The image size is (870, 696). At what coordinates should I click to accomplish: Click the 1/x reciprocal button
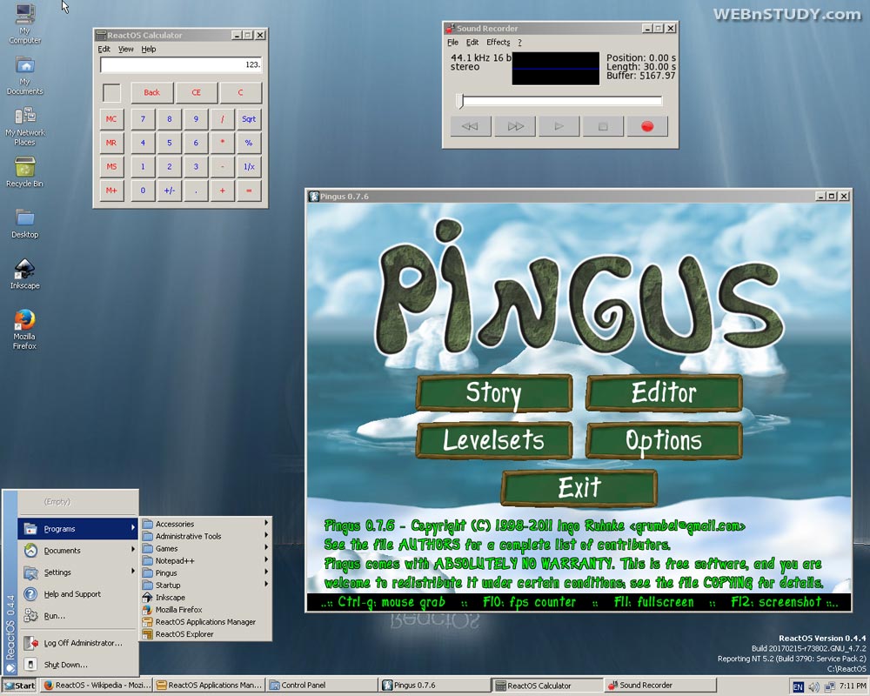tap(249, 166)
